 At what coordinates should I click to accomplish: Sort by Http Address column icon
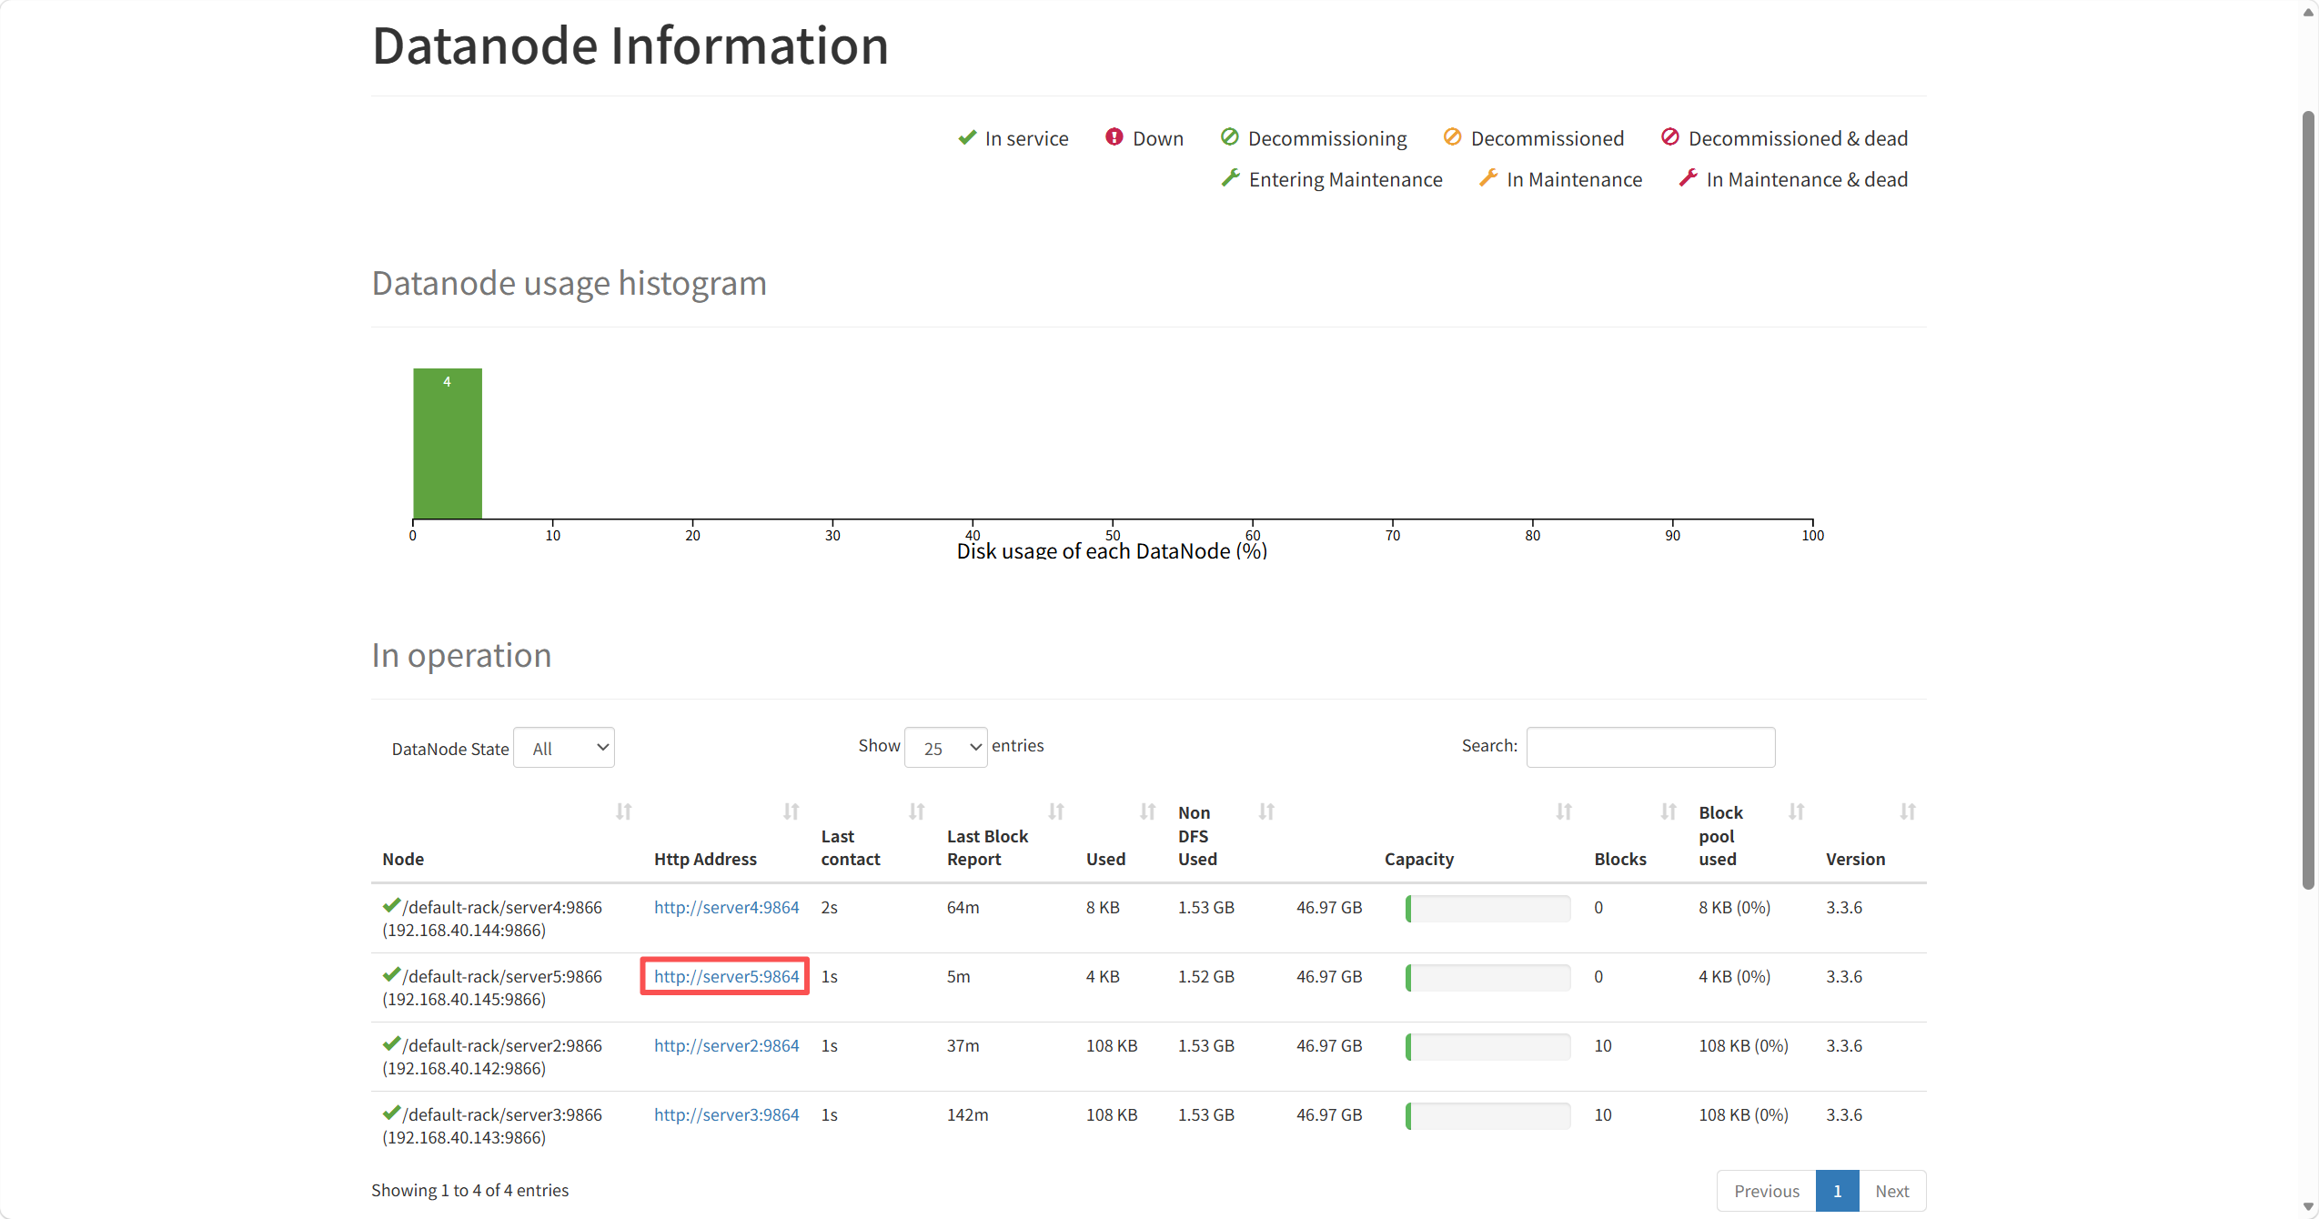[x=791, y=811]
